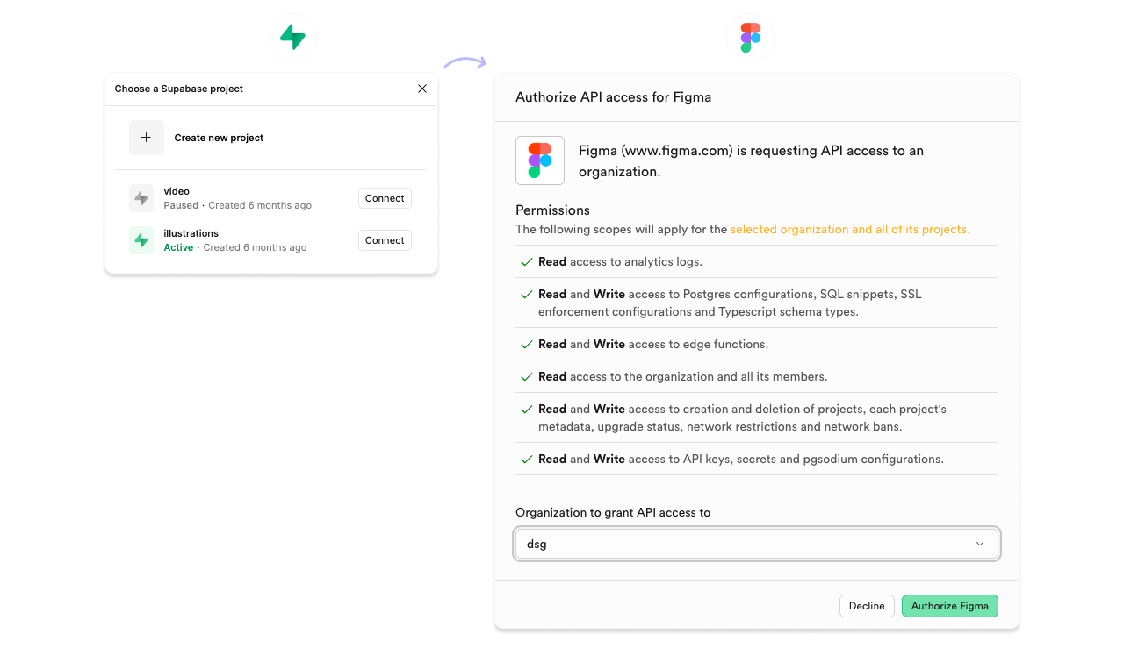Image resolution: width=1124 pixels, height=670 pixels.
Task: Connect the illustrations project
Action: pos(385,240)
